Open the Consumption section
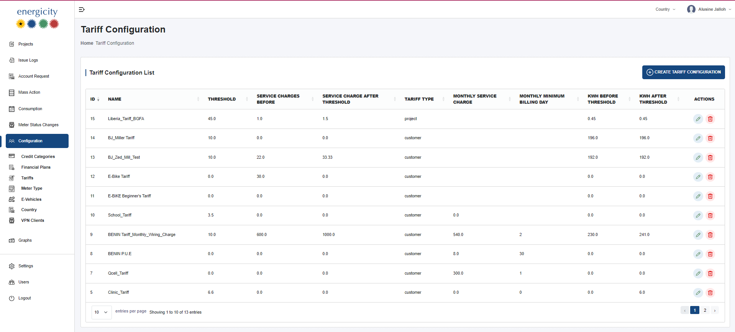Image resolution: width=735 pixels, height=332 pixels. coord(30,109)
